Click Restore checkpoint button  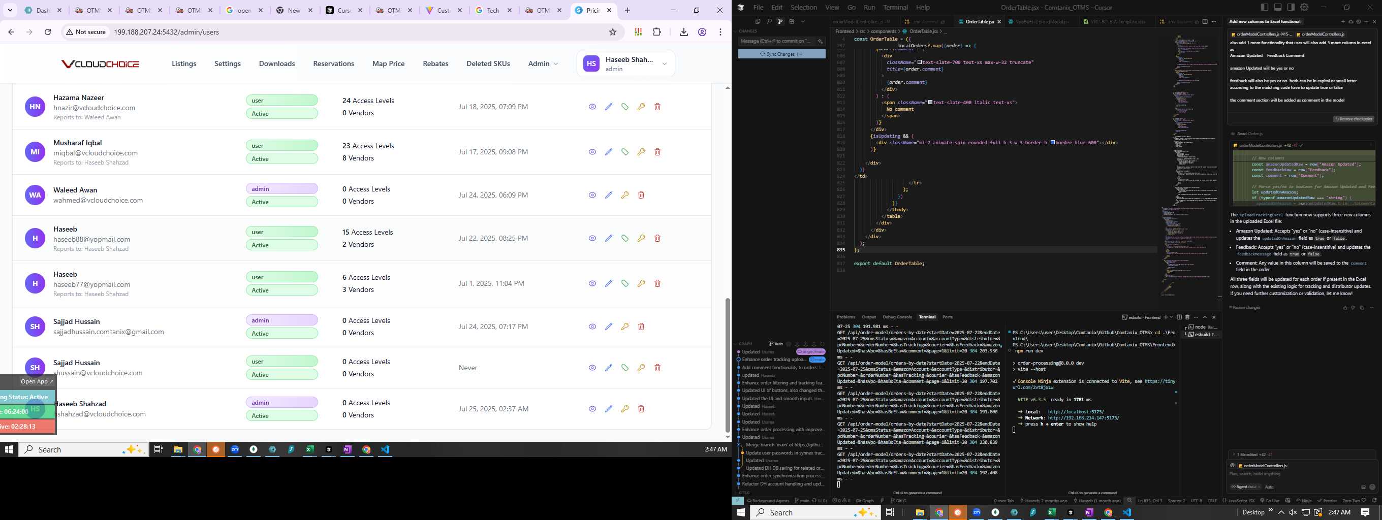[1354, 119]
